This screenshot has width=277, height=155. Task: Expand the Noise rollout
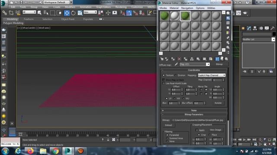194,110
